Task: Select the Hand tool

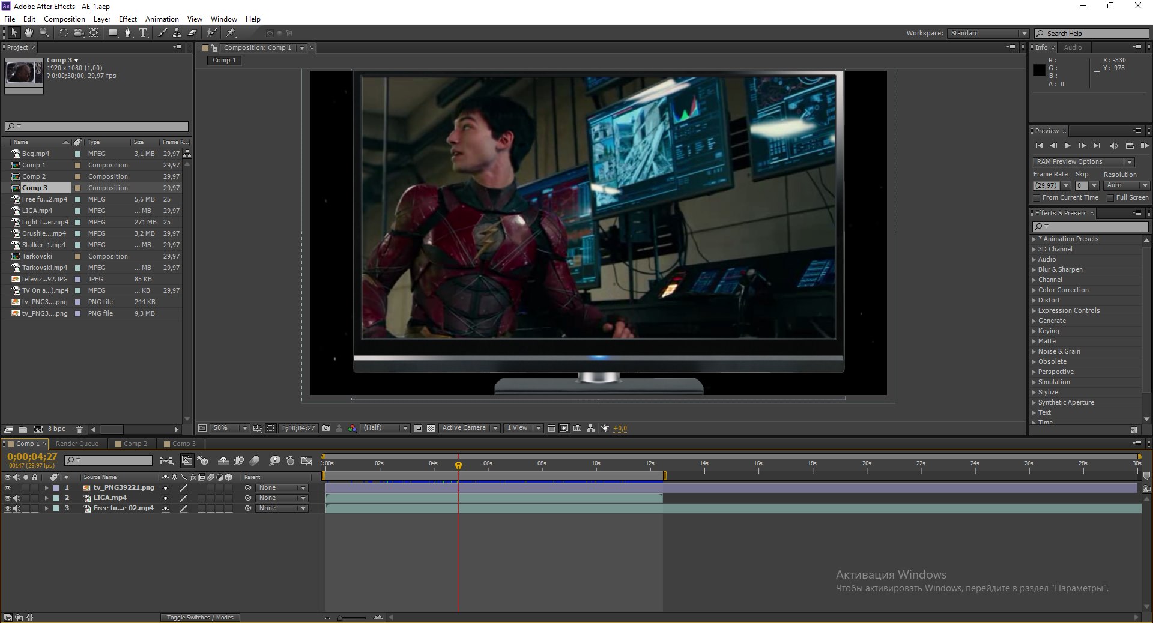Action: (28, 33)
